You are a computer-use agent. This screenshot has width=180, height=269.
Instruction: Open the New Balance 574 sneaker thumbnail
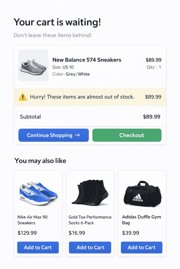click(33, 65)
